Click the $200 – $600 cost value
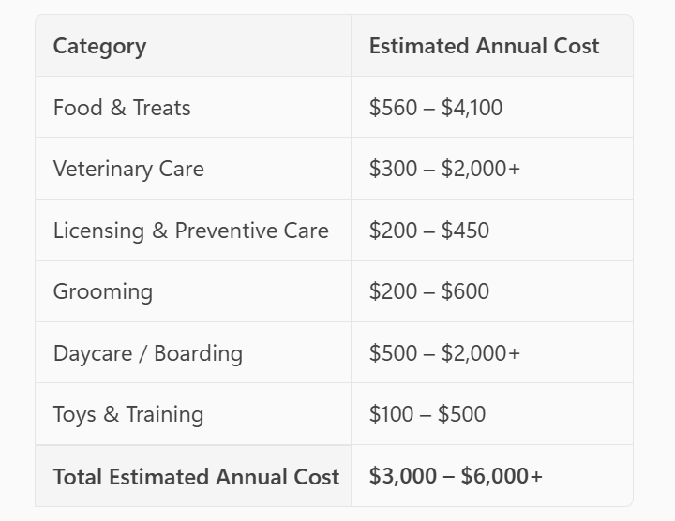 429,291
